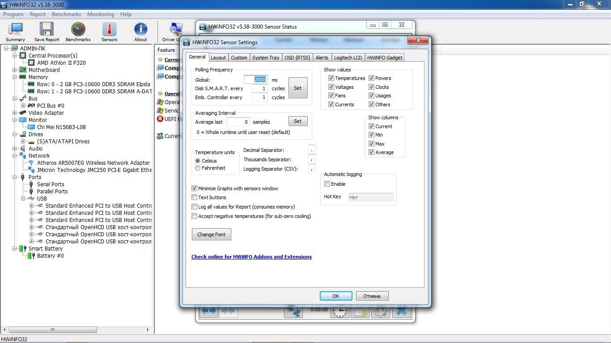
Task: Collapse the USB tree node
Action: (x=23, y=198)
